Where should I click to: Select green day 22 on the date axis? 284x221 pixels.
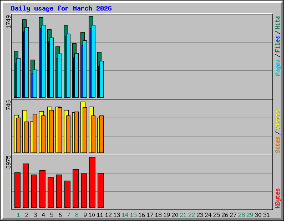click(x=191, y=215)
